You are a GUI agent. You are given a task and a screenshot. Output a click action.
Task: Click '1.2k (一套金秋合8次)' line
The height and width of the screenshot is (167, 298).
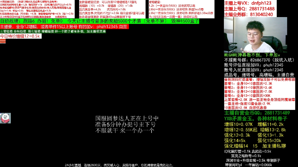coord(172,6)
